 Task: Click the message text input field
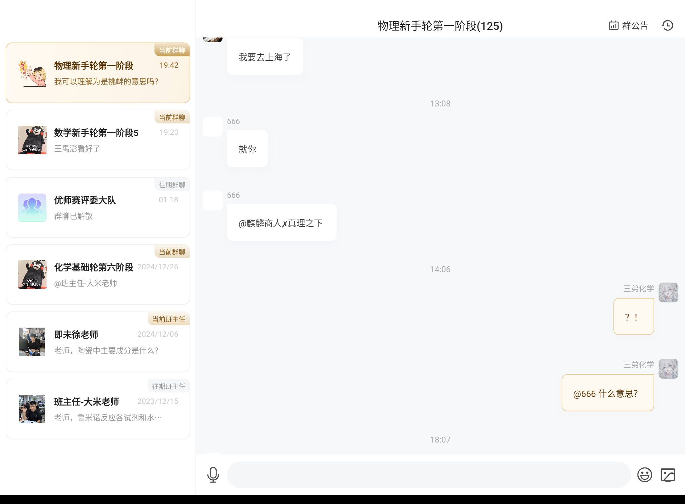pos(428,475)
